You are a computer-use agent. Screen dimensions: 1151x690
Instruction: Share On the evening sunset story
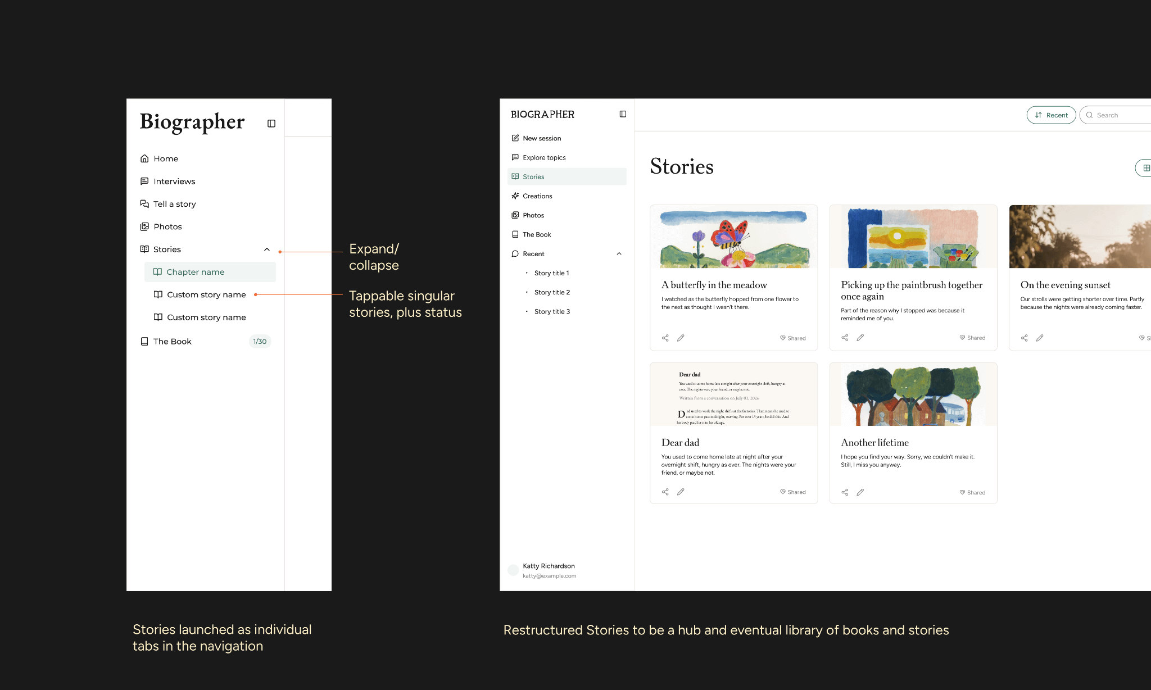pos(1025,338)
